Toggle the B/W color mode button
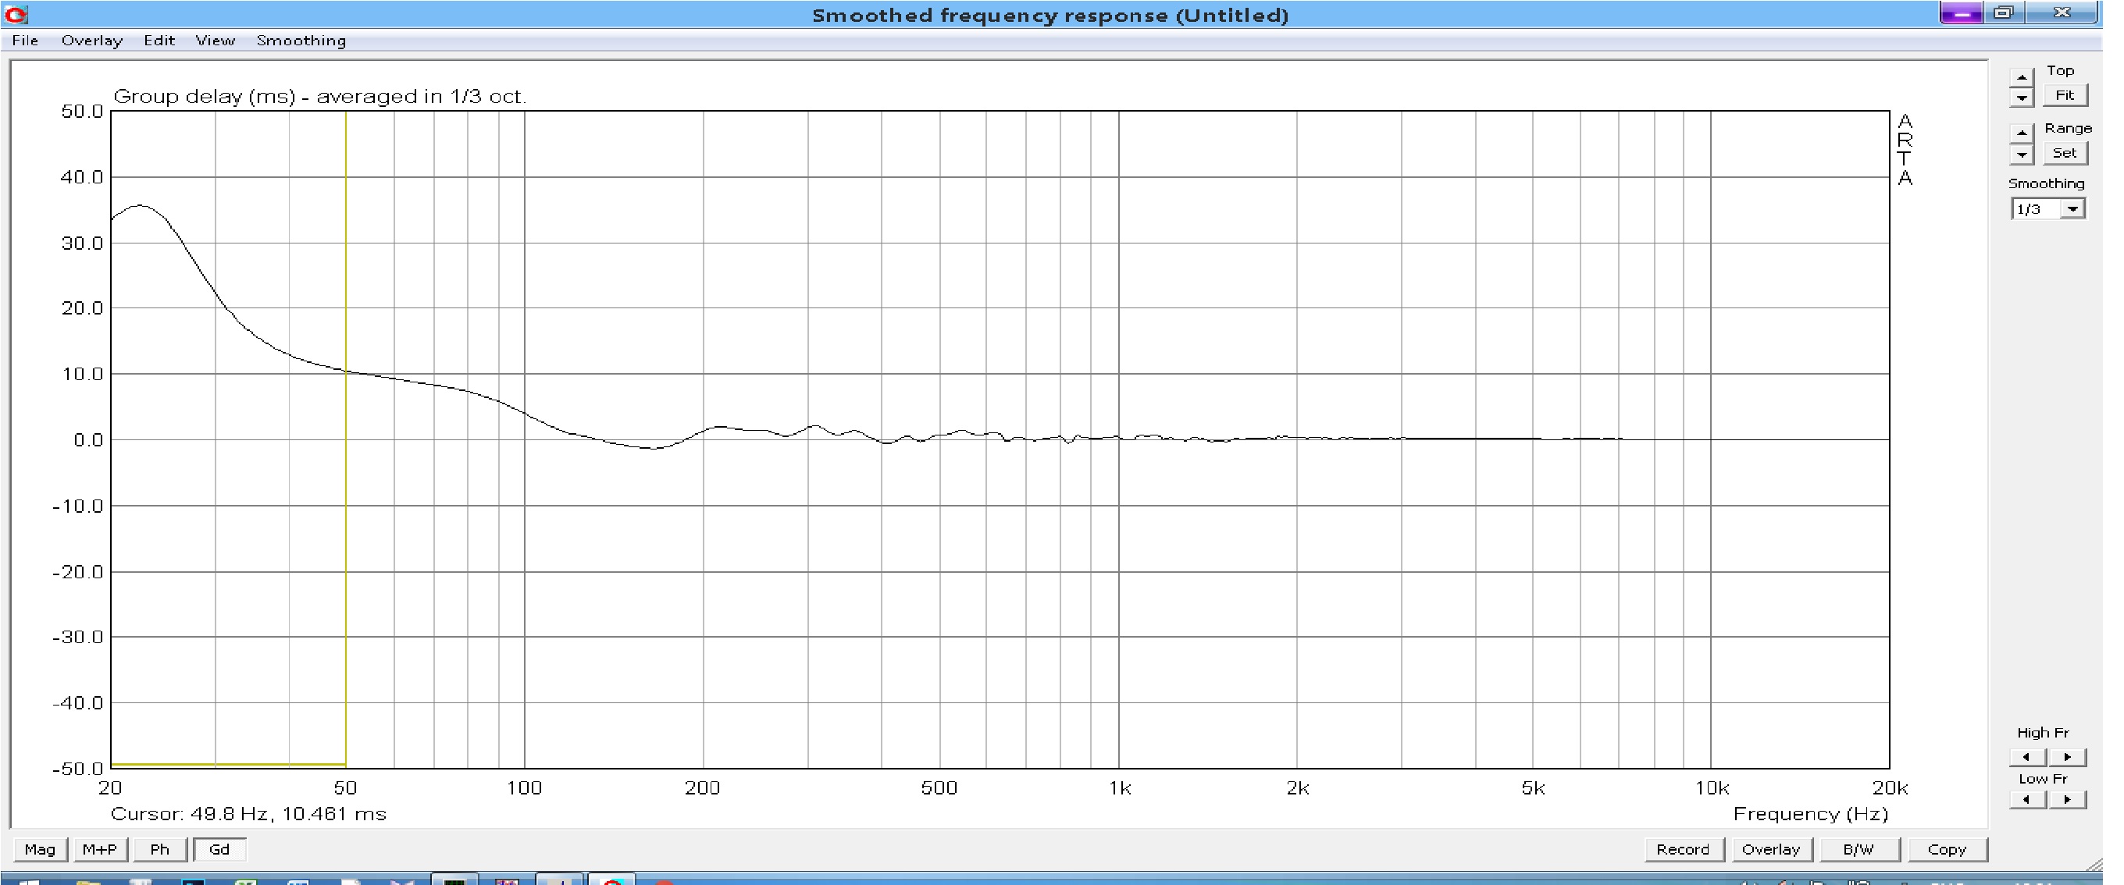2124x885 pixels. click(1858, 849)
